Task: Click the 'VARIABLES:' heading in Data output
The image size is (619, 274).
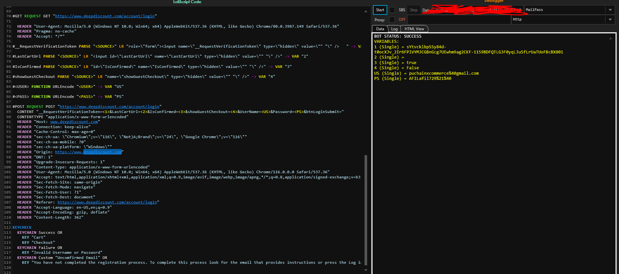Action: (386, 41)
